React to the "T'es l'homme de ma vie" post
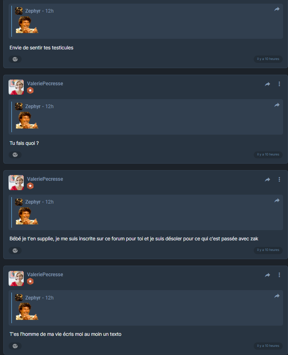The height and width of the screenshot is (355, 288). [15, 346]
